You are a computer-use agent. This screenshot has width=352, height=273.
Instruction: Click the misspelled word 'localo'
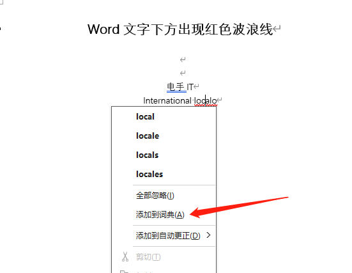[x=206, y=100]
